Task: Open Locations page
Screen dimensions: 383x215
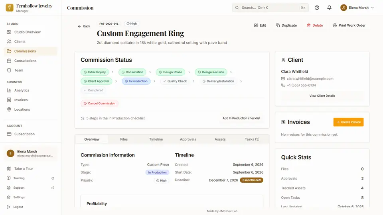Action: pos(31,109)
